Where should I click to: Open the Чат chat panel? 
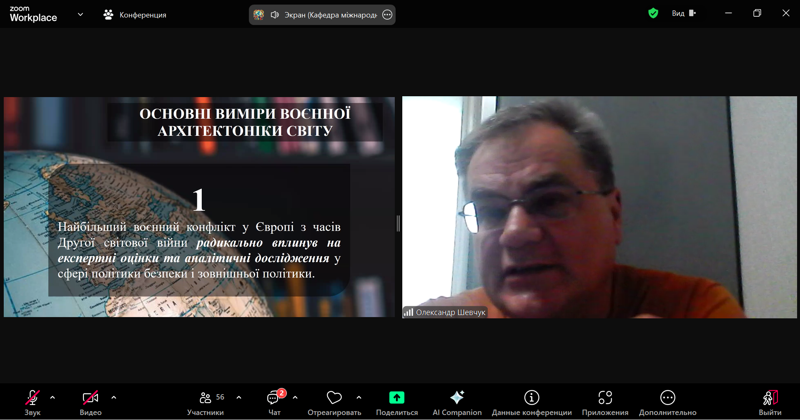click(274, 402)
